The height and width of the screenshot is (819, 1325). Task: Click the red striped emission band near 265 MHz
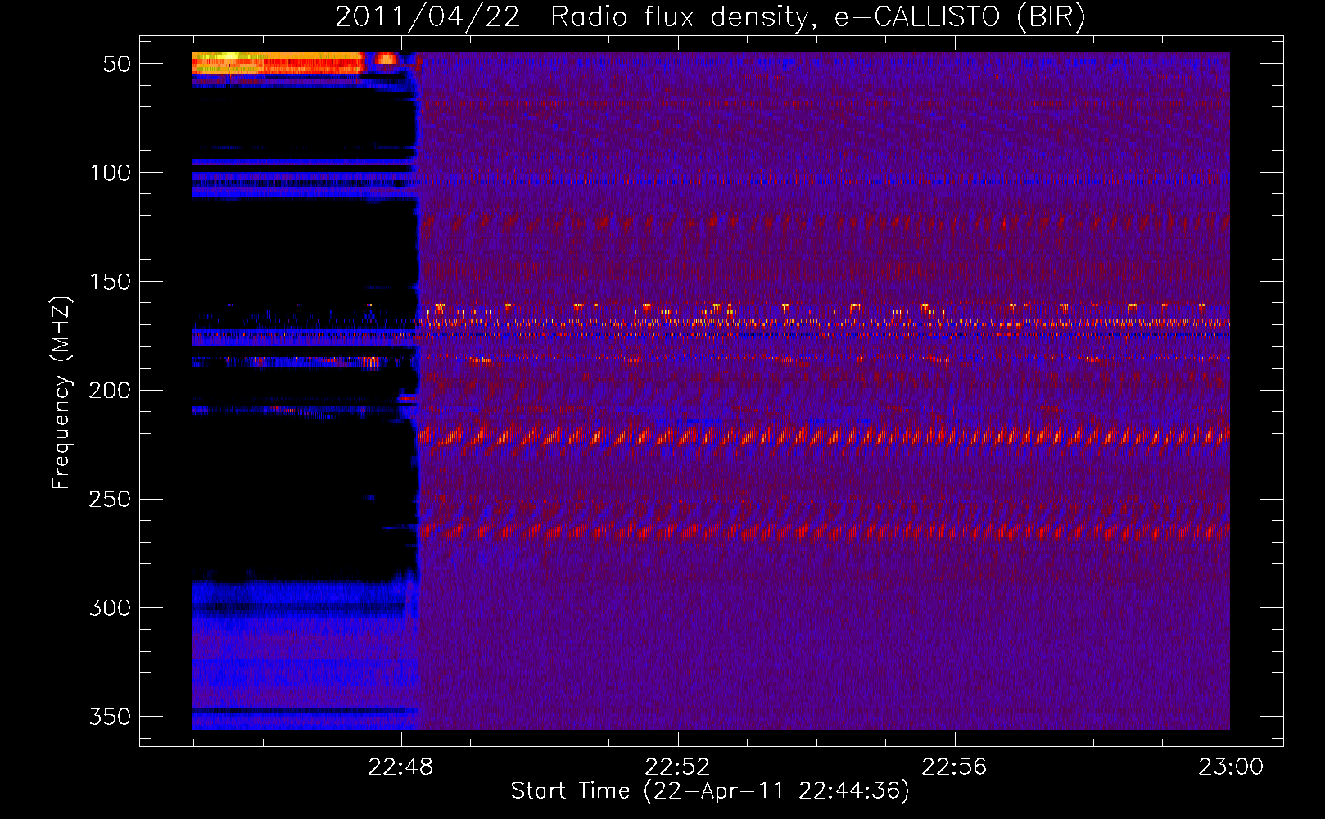[x=825, y=532]
